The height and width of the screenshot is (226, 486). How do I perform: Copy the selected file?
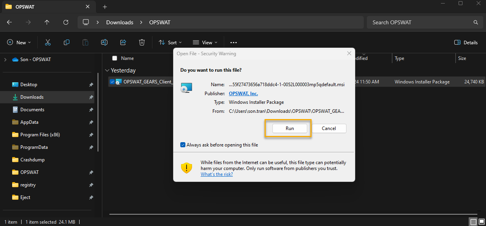[x=67, y=42]
